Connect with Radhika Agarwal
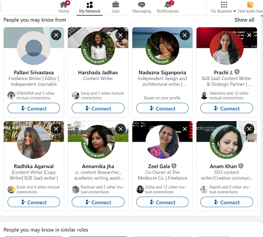This screenshot has height=237, width=263. coord(34,202)
